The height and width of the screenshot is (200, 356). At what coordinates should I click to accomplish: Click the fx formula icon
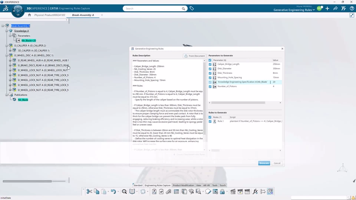point(255,191)
